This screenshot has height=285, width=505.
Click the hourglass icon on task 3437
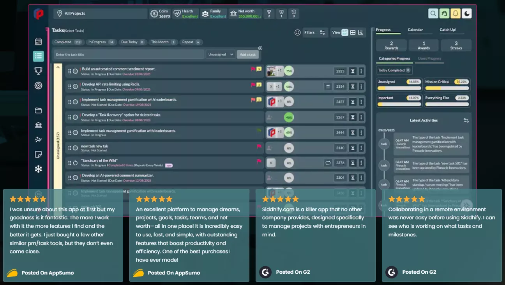tap(353, 102)
